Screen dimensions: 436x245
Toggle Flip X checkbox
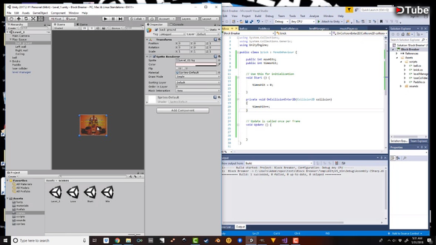tap(177, 68)
